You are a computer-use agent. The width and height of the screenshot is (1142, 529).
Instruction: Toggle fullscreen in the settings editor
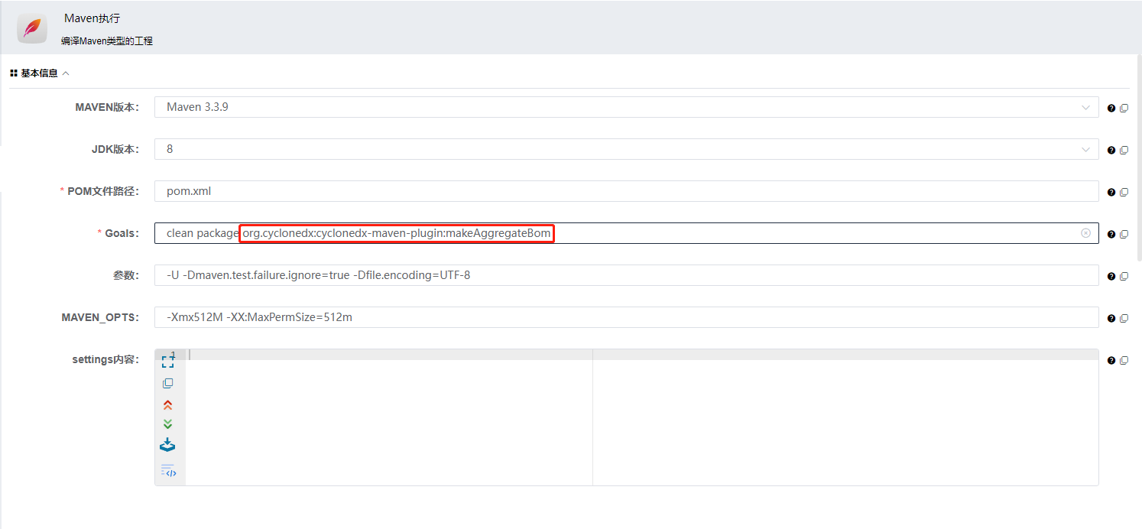pos(168,362)
